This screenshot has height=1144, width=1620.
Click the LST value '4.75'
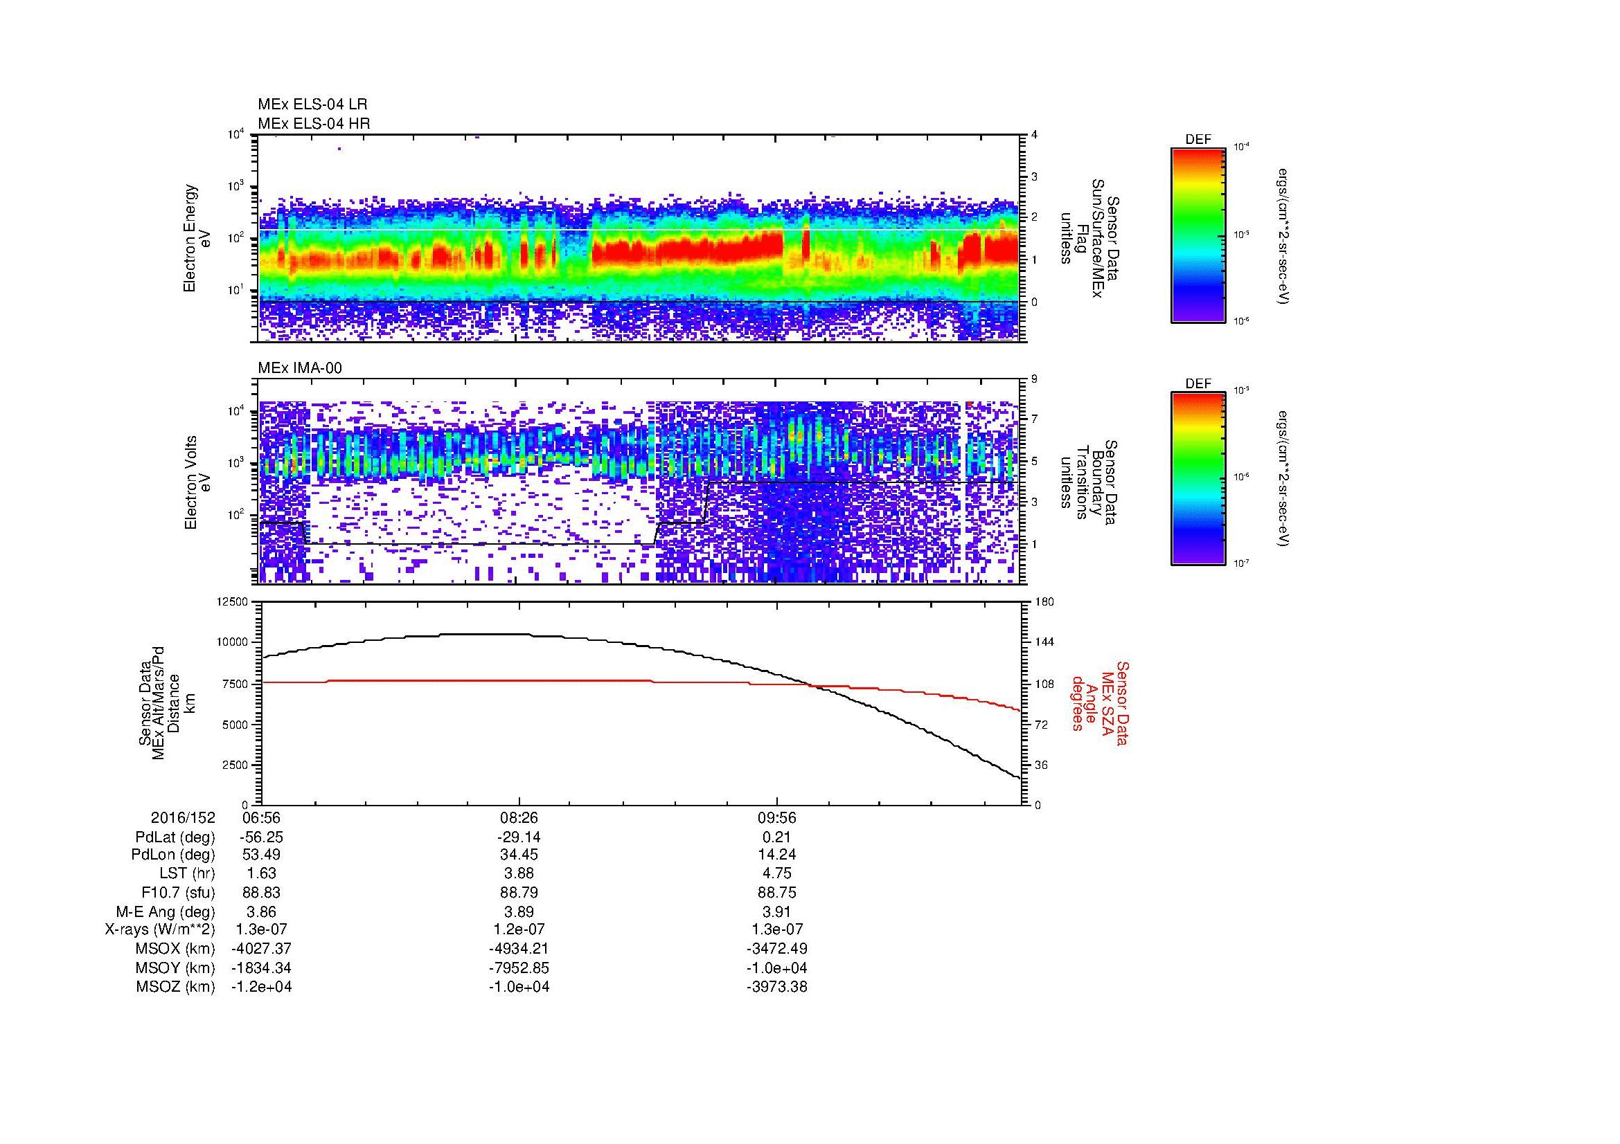pos(776,873)
